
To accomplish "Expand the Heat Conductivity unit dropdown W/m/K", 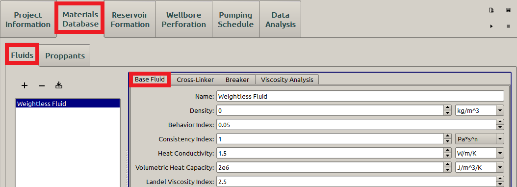I will click(x=480, y=153).
